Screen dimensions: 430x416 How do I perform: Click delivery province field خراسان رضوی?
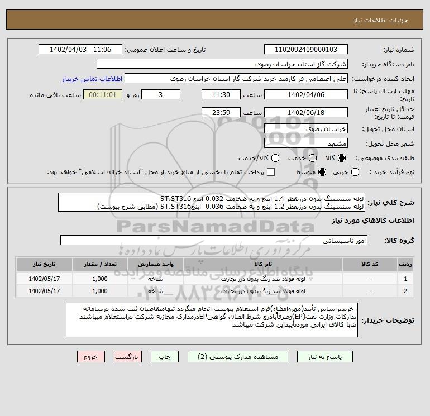pos(306,129)
